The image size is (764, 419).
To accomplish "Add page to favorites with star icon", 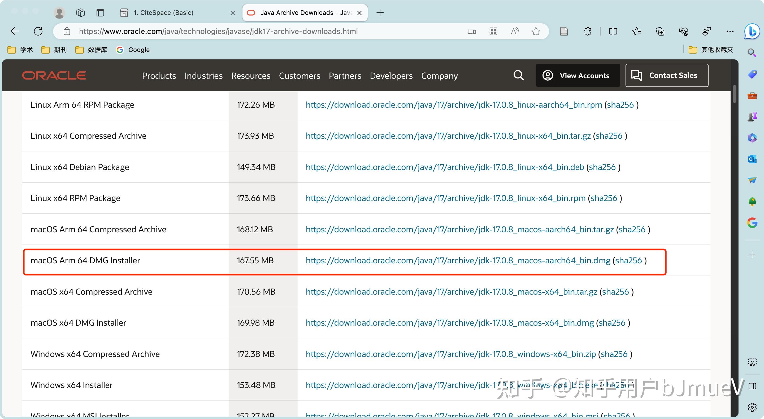I will (x=536, y=32).
